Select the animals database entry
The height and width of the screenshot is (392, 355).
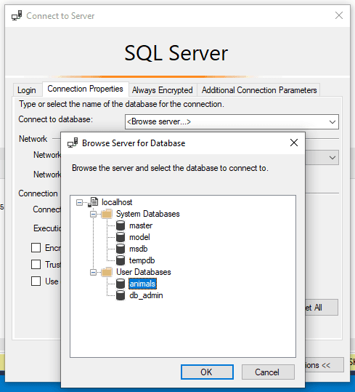coord(142,284)
